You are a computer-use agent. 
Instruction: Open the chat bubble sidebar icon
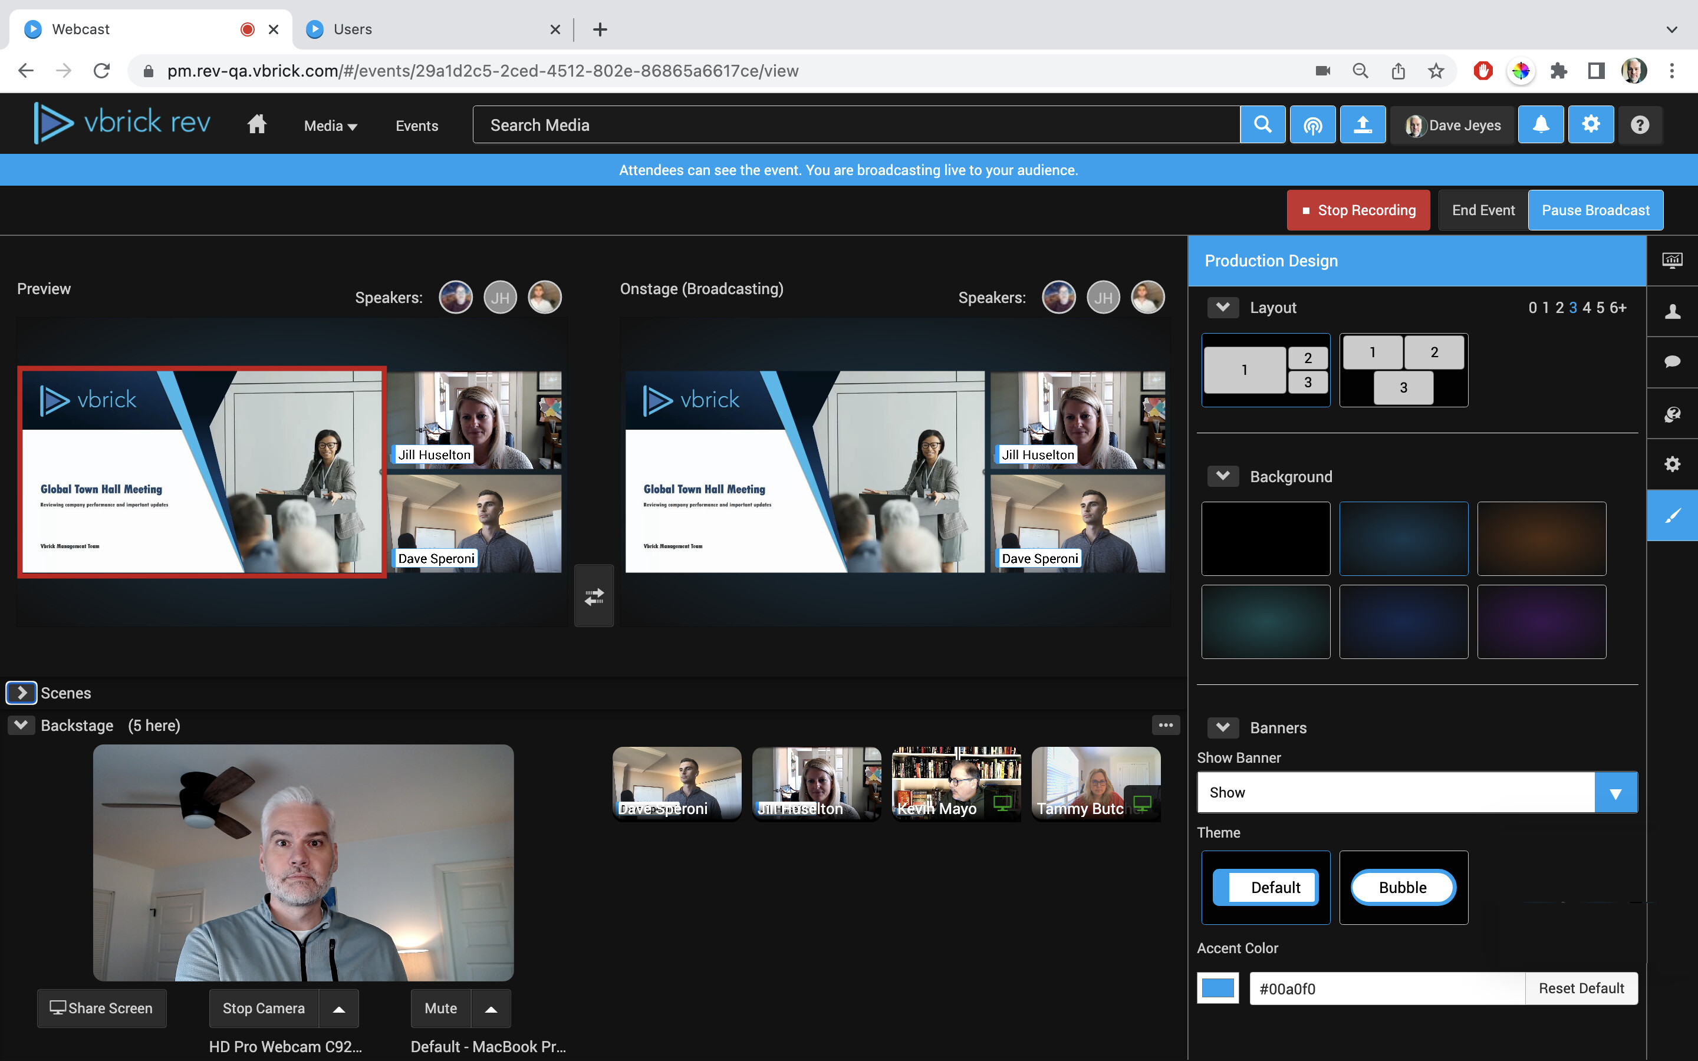(x=1672, y=361)
